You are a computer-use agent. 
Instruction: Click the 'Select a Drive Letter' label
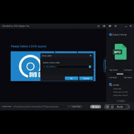[51, 63]
